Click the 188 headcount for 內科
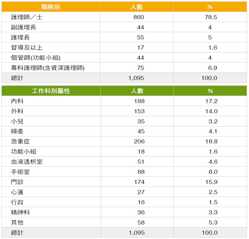This screenshot has height=239, width=249. pos(139,101)
